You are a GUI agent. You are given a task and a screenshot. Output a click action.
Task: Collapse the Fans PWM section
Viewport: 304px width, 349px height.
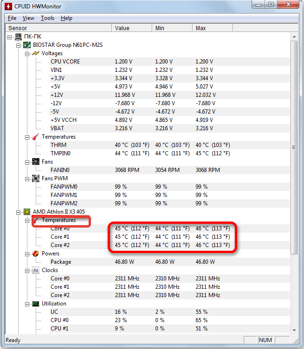coord(27,179)
